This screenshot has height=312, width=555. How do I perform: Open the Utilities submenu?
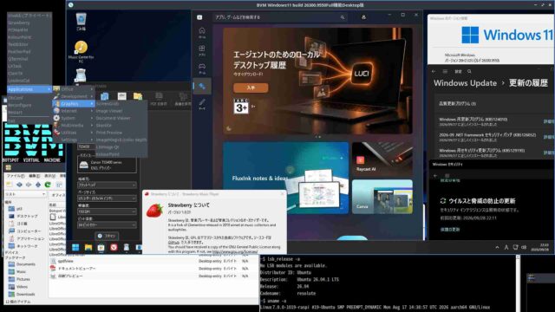tap(73, 133)
